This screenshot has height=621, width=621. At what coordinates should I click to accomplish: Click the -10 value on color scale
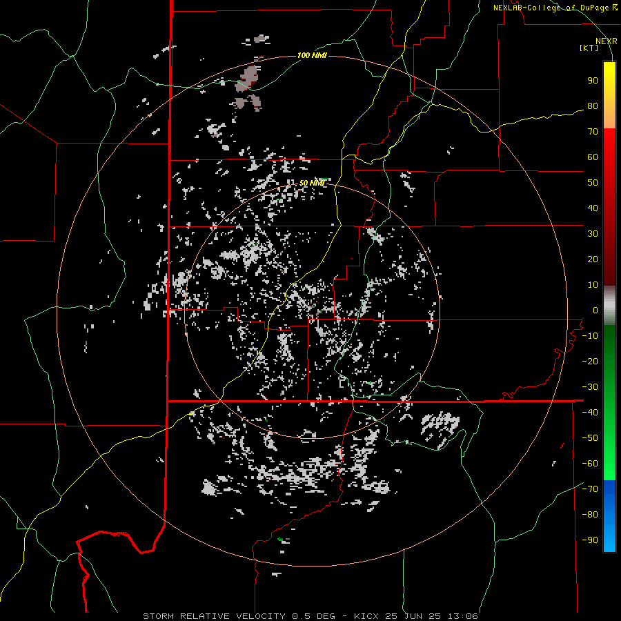[590, 336]
